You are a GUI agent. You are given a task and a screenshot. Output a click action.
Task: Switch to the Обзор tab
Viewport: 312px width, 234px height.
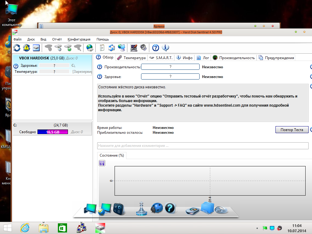[x=105, y=57]
